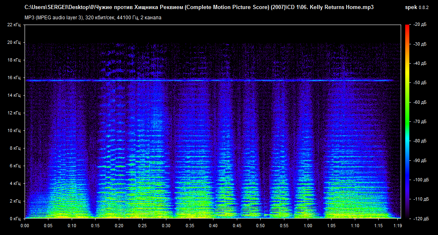The image size is (438, 235).
Task: Click the red top of the color scale bar
Action: point(407,27)
